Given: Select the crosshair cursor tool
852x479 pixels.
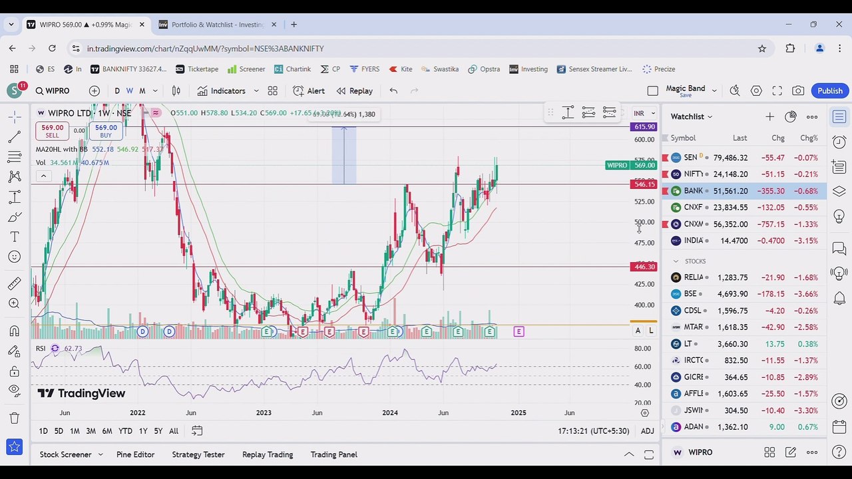Looking at the screenshot, I should [x=14, y=117].
